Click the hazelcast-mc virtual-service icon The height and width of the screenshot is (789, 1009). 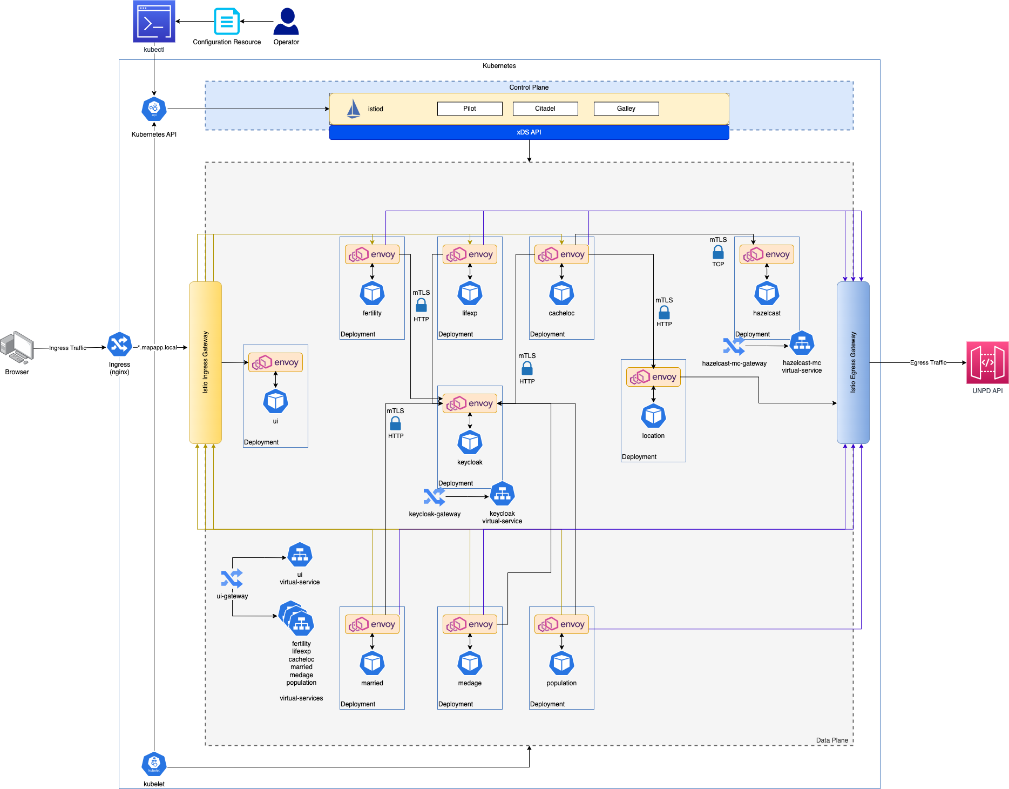pos(802,343)
